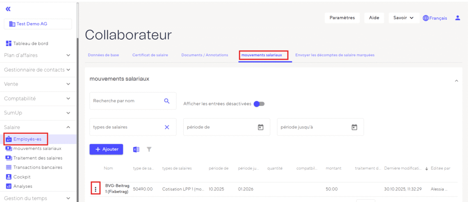Click the Paramètres button
Image resolution: width=468 pixels, height=202 pixels.
pyautogui.click(x=342, y=18)
